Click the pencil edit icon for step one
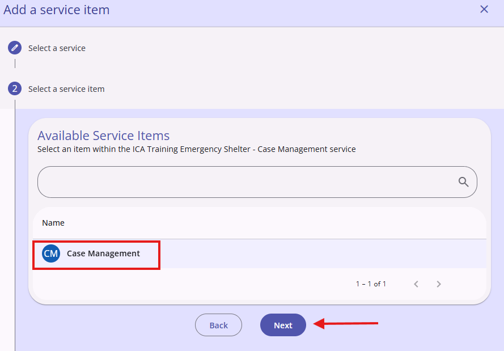This screenshot has width=504, height=351. pyautogui.click(x=15, y=48)
